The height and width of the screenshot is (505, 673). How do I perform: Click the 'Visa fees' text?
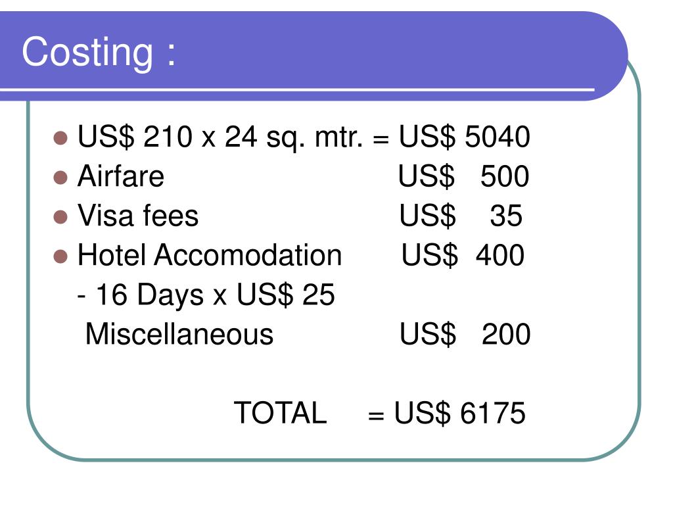pos(138,216)
